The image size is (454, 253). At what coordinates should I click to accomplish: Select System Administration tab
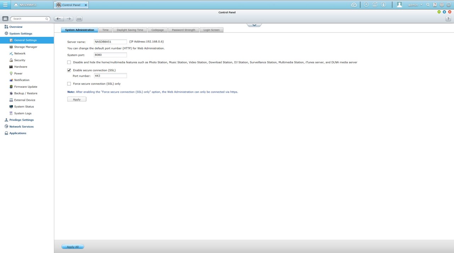pyautogui.click(x=79, y=30)
